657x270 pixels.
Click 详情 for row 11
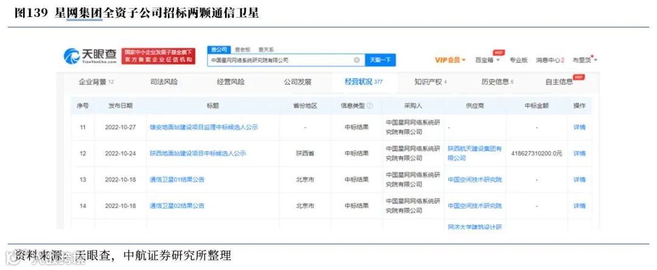[x=580, y=127]
